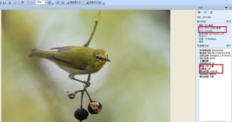Click exposure compensation 0 階 row
Viewport: 232px width, 122px height.
(207, 77)
